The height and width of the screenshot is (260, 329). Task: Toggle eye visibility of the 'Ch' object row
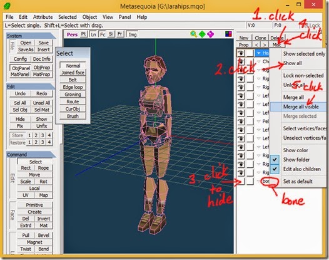click(x=241, y=61)
